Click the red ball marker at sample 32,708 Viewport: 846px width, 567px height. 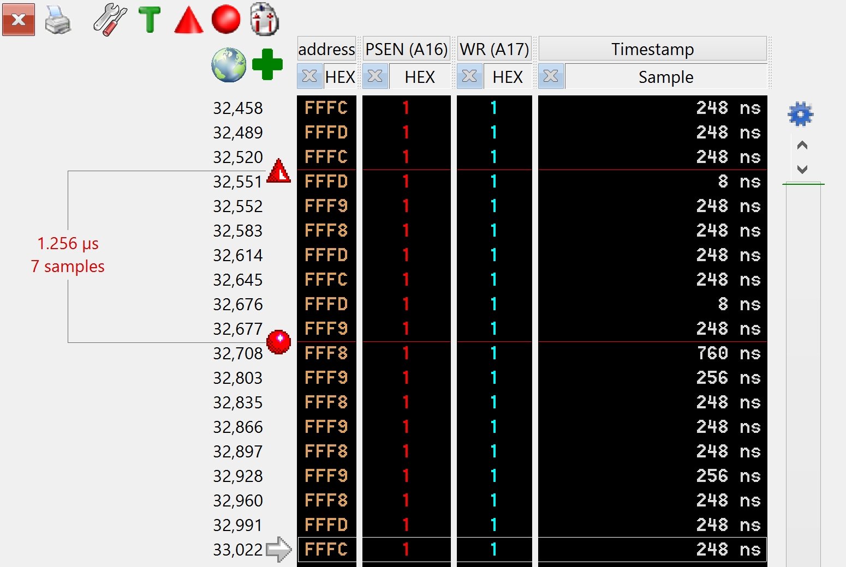278,342
